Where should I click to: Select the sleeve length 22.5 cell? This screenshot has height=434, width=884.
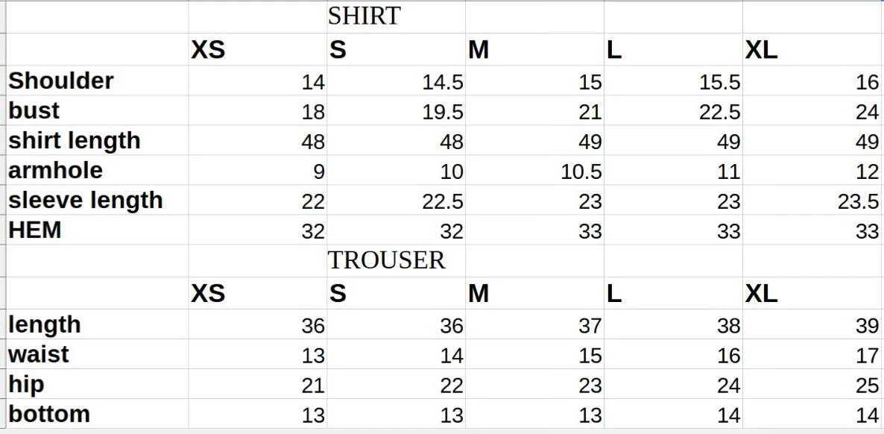pyautogui.click(x=396, y=201)
